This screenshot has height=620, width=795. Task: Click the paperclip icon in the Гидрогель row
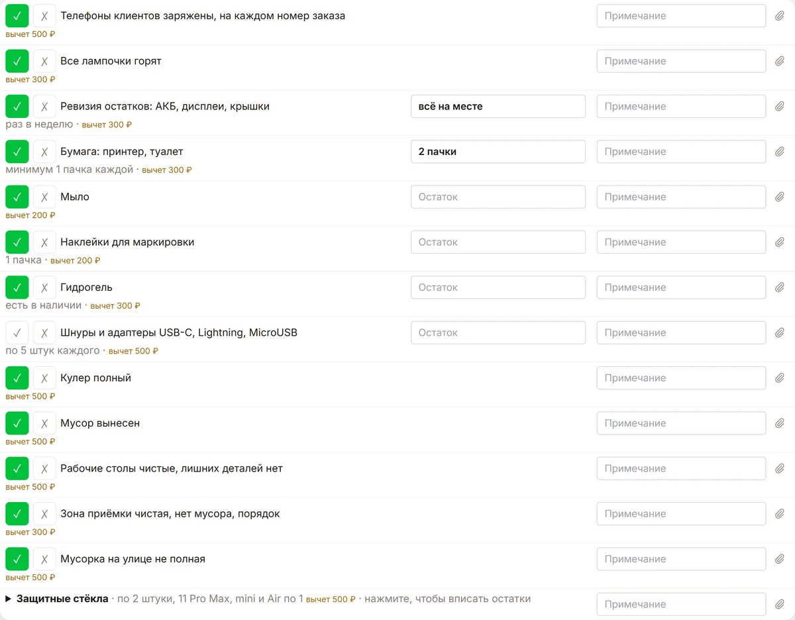pyautogui.click(x=780, y=287)
